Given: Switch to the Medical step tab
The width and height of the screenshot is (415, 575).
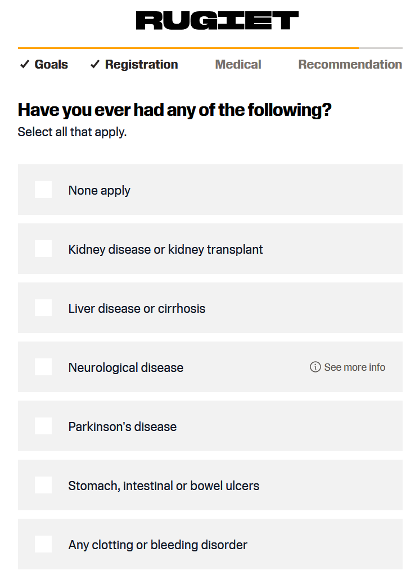Looking at the screenshot, I should click(x=238, y=65).
